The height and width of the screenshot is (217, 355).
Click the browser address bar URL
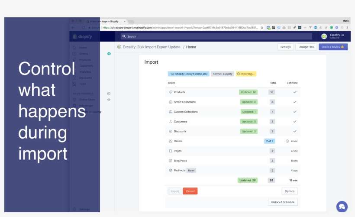click(180, 27)
